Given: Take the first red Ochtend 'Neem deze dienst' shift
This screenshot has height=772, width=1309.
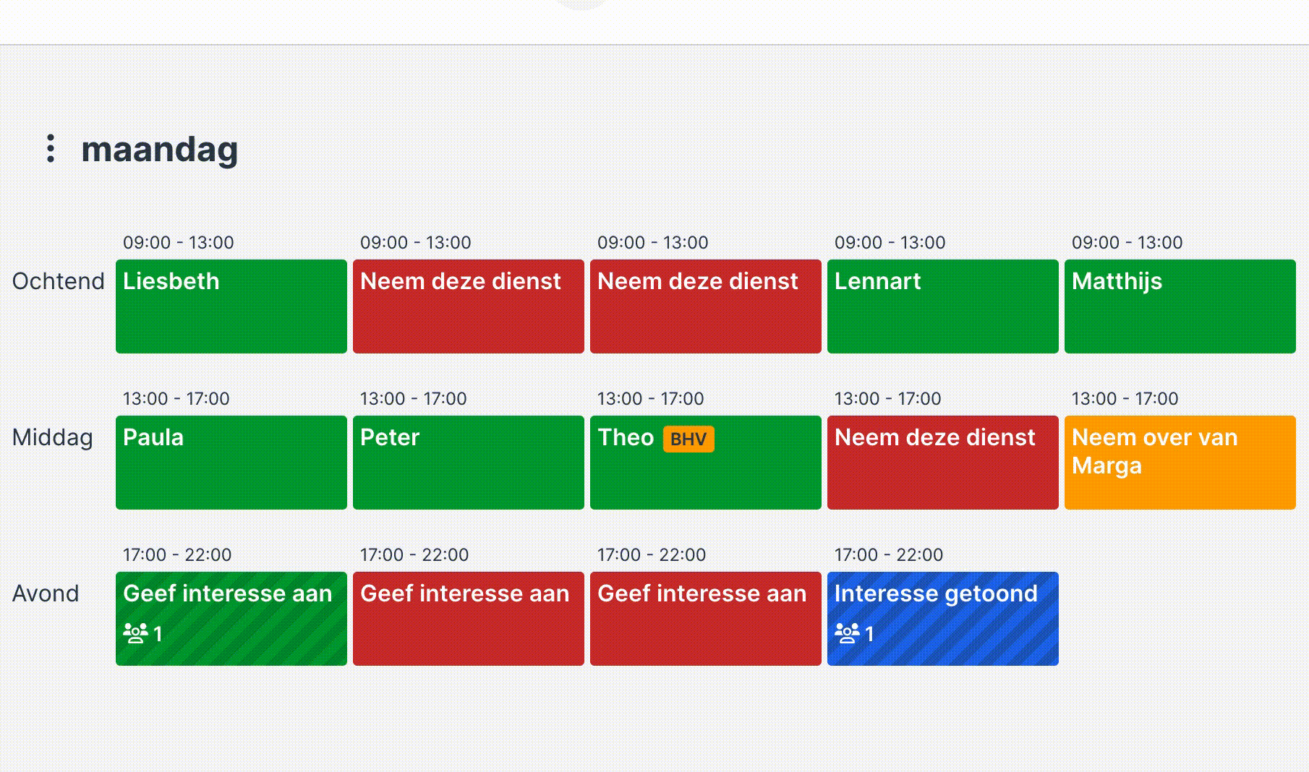Looking at the screenshot, I should pyautogui.click(x=468, y=306).
